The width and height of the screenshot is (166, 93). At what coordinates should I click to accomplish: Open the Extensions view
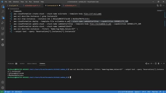point(3,34)
